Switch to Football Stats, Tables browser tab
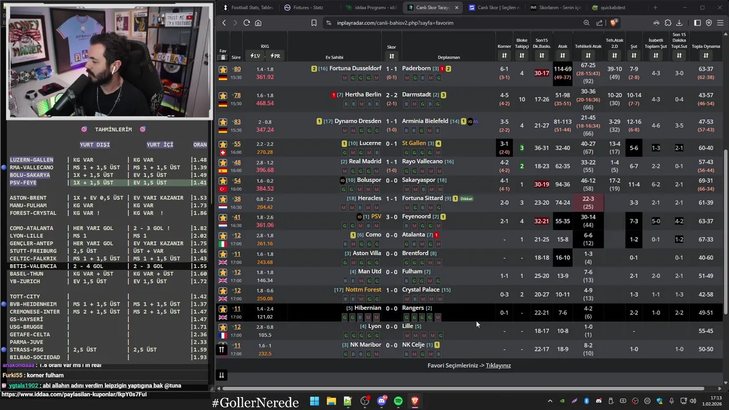The height and width of the screenshot is (410, 729). point(248,7)
